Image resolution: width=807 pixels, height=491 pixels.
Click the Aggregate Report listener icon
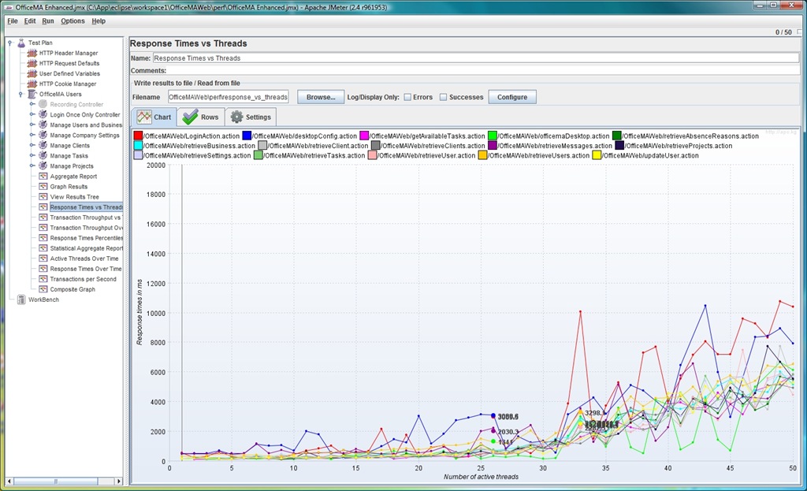[x=43, y=177]
